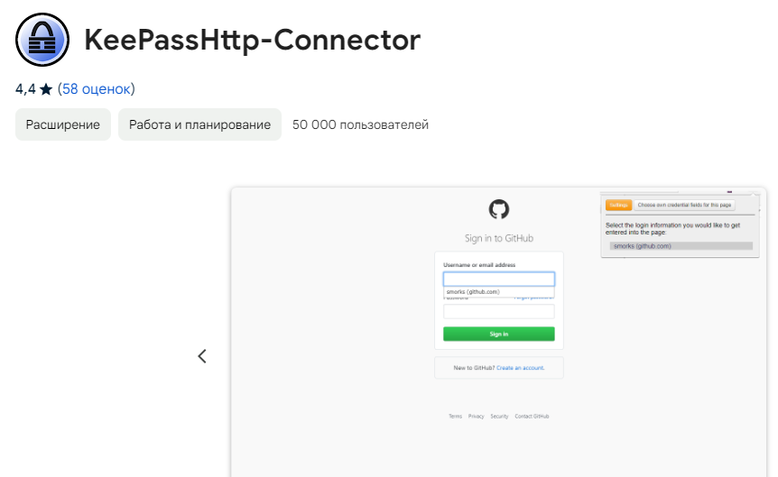The width and height of the screenshot is (778, 477).
Task: Click Choose own credential fields for this page
Action: click(684, 206)
